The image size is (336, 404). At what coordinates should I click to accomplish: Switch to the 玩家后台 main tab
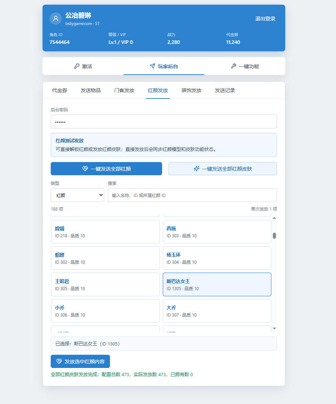tap(164, 66)
